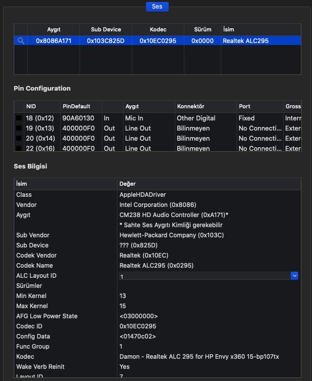This screenshot has height=381, width=312.
Task: Click the Konnektör column header
Action: pos(205,107)
